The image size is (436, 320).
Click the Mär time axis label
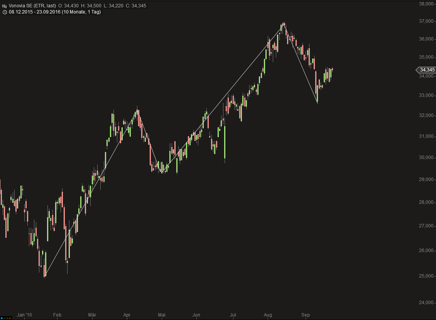coord(92,315)
